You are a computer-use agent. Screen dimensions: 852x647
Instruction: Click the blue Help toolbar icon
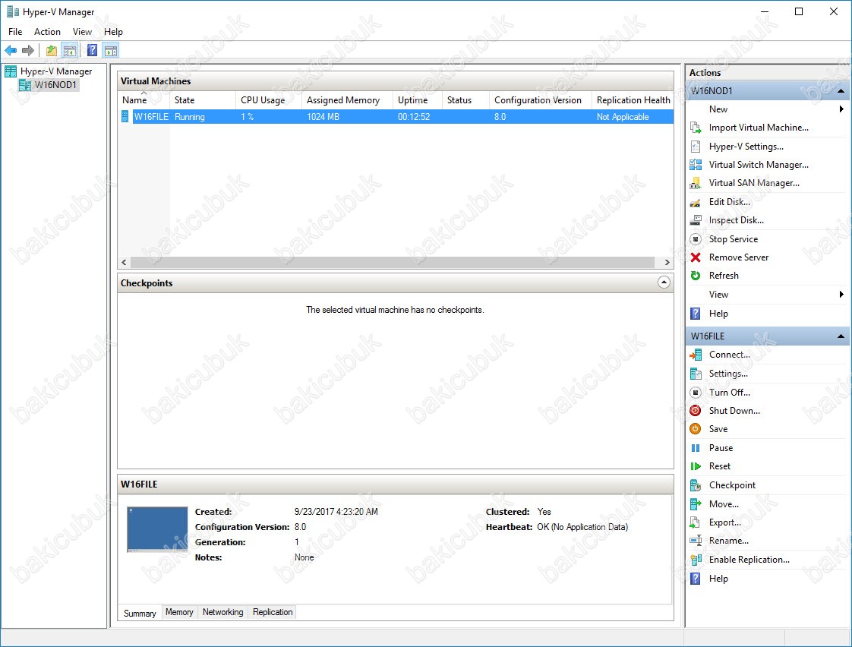pyautogui.click(x=93, y=51)
